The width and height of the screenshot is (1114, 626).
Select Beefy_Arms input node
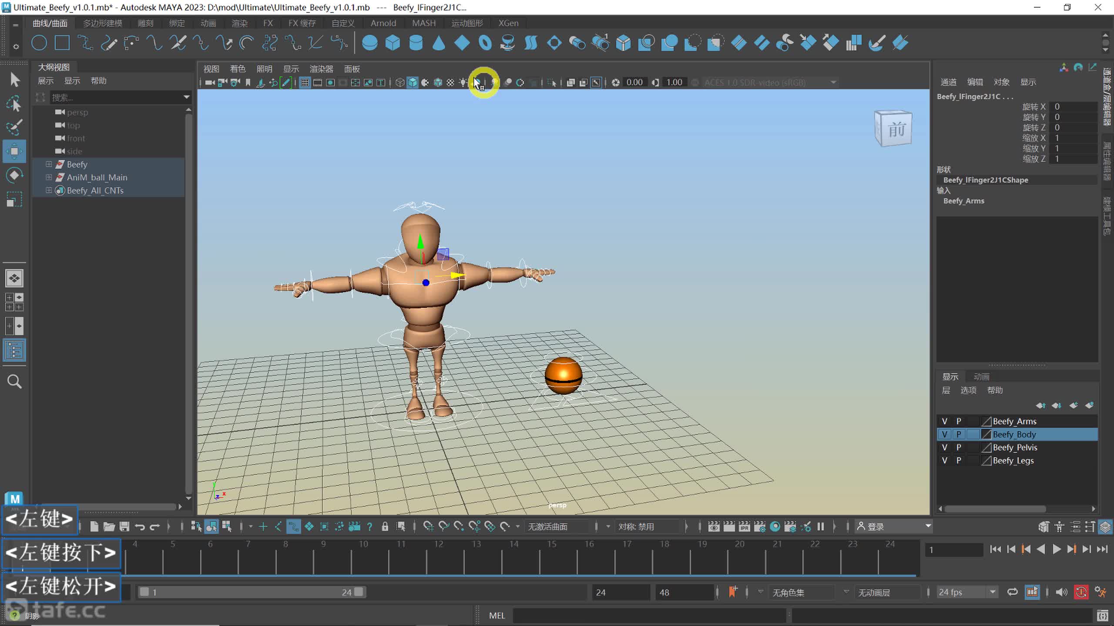pos(963,201)
